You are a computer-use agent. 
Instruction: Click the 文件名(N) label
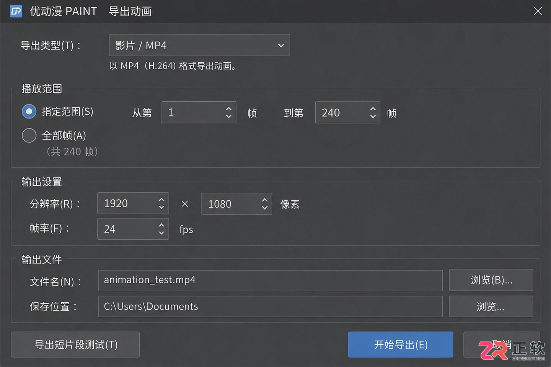point(56,282)
